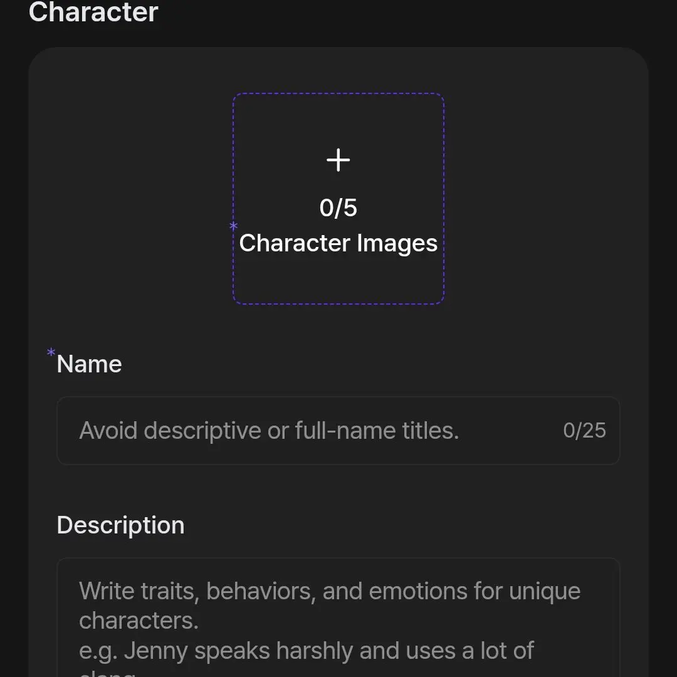This screenshot has width=677, height=677.
Task: Click the 0/25 character counter
Action: [584, 431]
